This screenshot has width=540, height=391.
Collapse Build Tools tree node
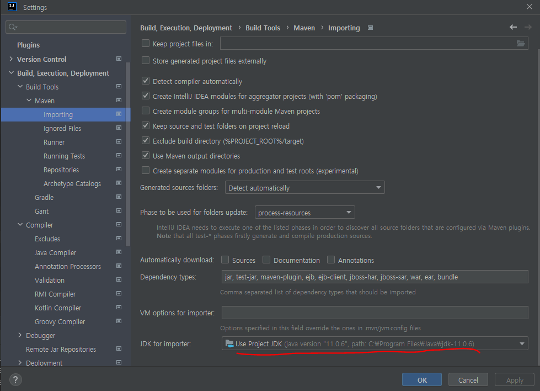pos(20,87)
